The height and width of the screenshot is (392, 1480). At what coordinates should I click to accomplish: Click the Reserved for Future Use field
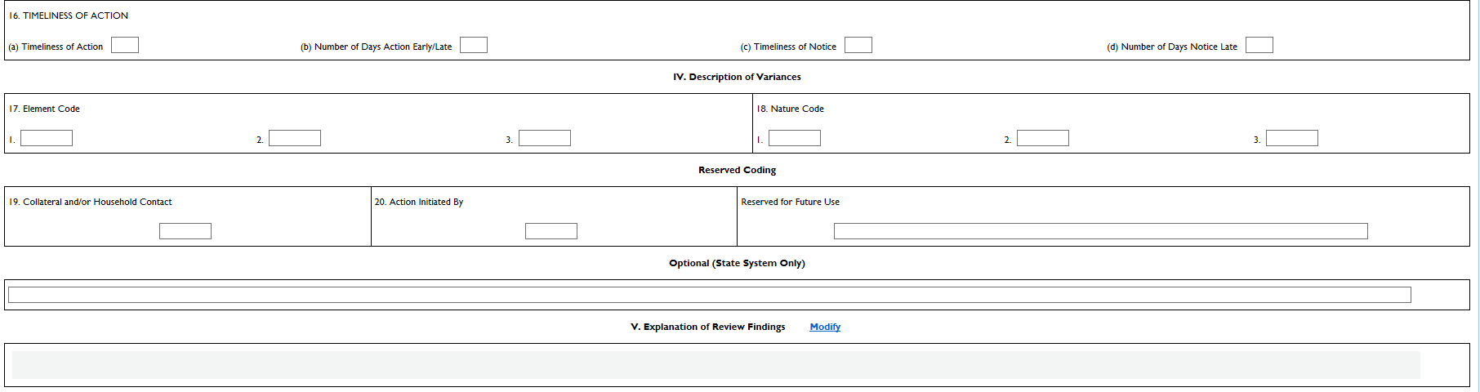1100,232
